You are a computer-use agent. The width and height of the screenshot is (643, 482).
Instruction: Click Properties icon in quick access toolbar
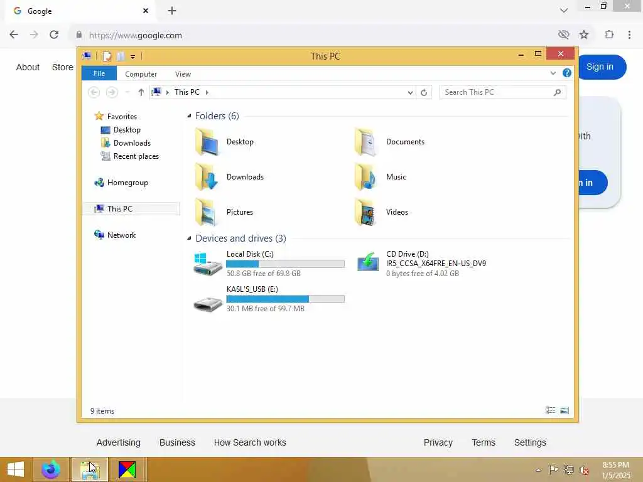click(x=107, y=56)
